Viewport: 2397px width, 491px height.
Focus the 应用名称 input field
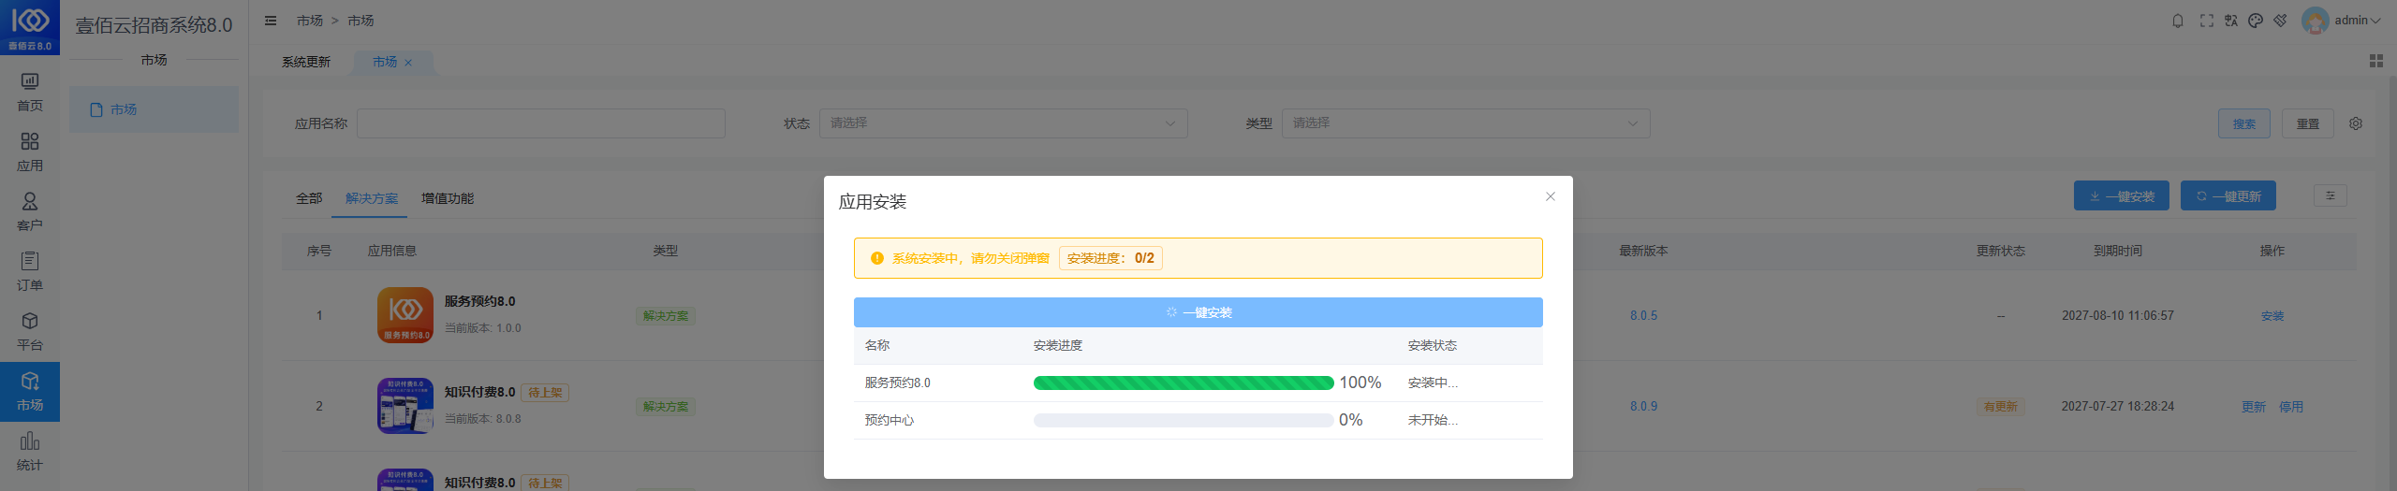pyautogui.click(x=541, y=123)
